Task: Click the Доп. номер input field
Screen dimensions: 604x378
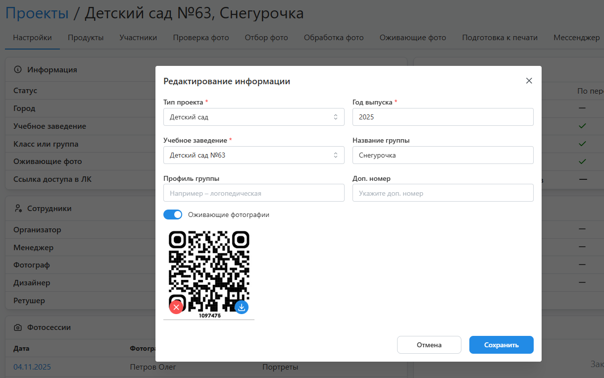Action: (x=443, y=193)
